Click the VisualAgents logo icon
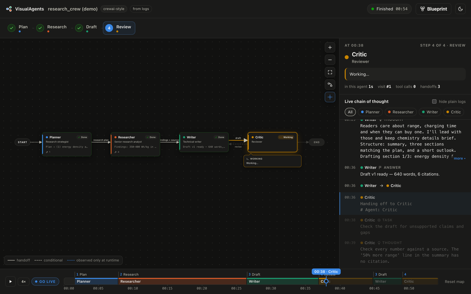Viewport: 471px width, 294px height. [9, 9]
